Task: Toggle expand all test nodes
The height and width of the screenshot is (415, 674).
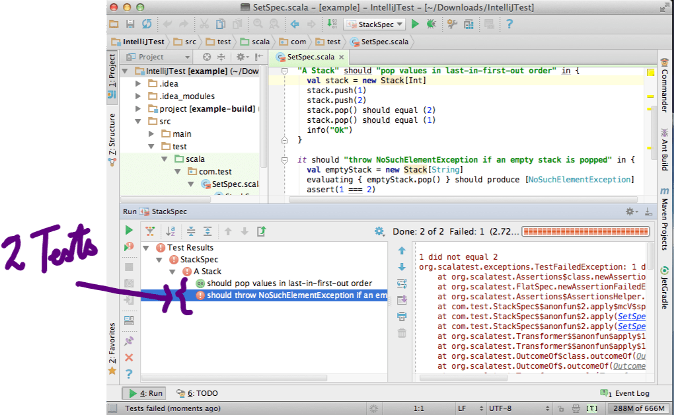Action: 208,231
